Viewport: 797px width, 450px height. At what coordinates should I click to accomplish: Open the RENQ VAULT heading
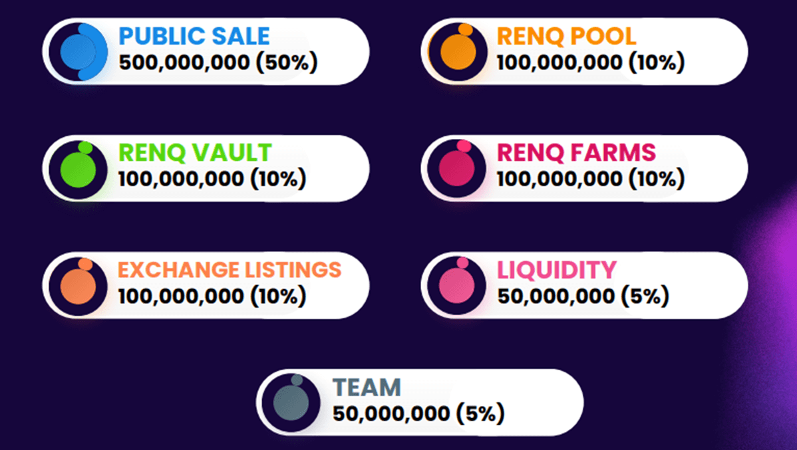point(195,153)
